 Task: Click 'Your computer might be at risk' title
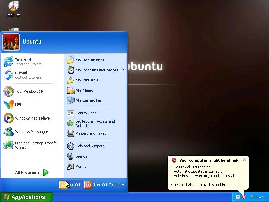coord(209,160)
